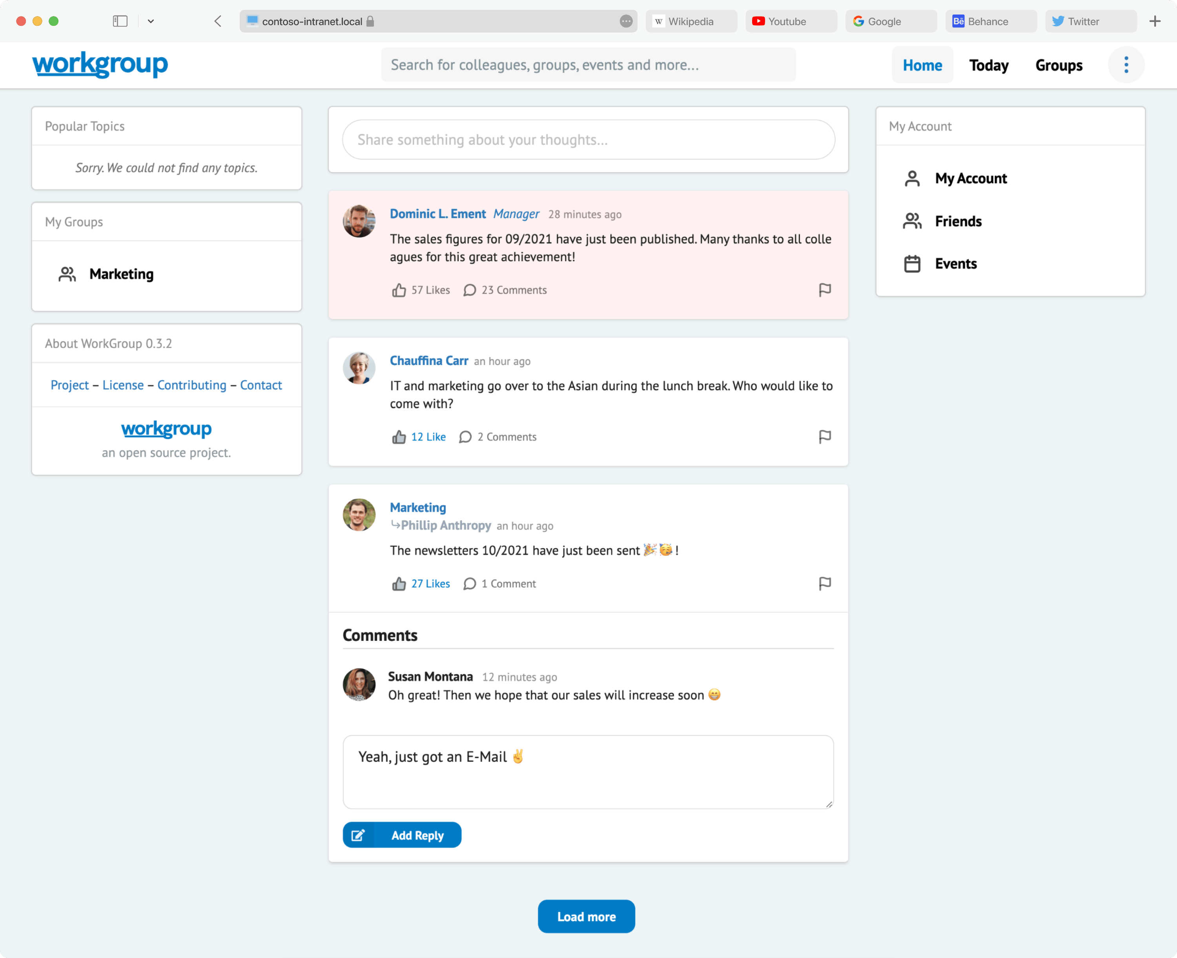Open the Marketing group under My Groups
Screen dimensions: 1177x958
(121, 274)
